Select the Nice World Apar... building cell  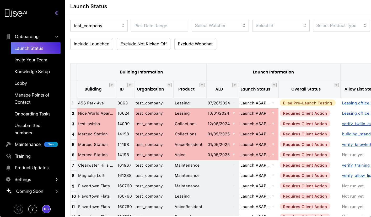coord(96,113)
